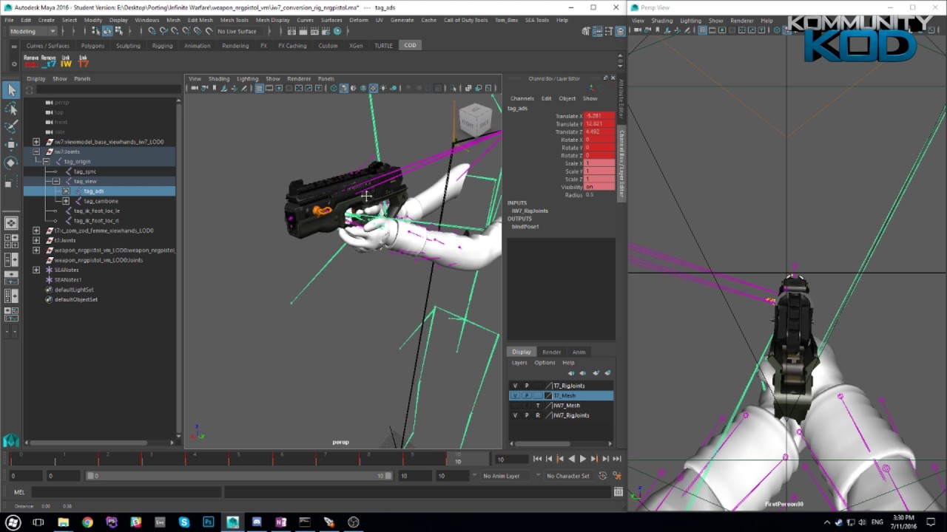Viewport: 947px width, 532px height.
Task: Click the view cube in perspective viewport
Action: tap(474, 120)
